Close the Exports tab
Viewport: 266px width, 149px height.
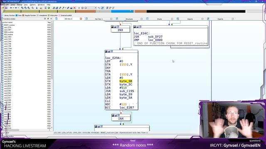pyautogui.click(x=233, y=19)
